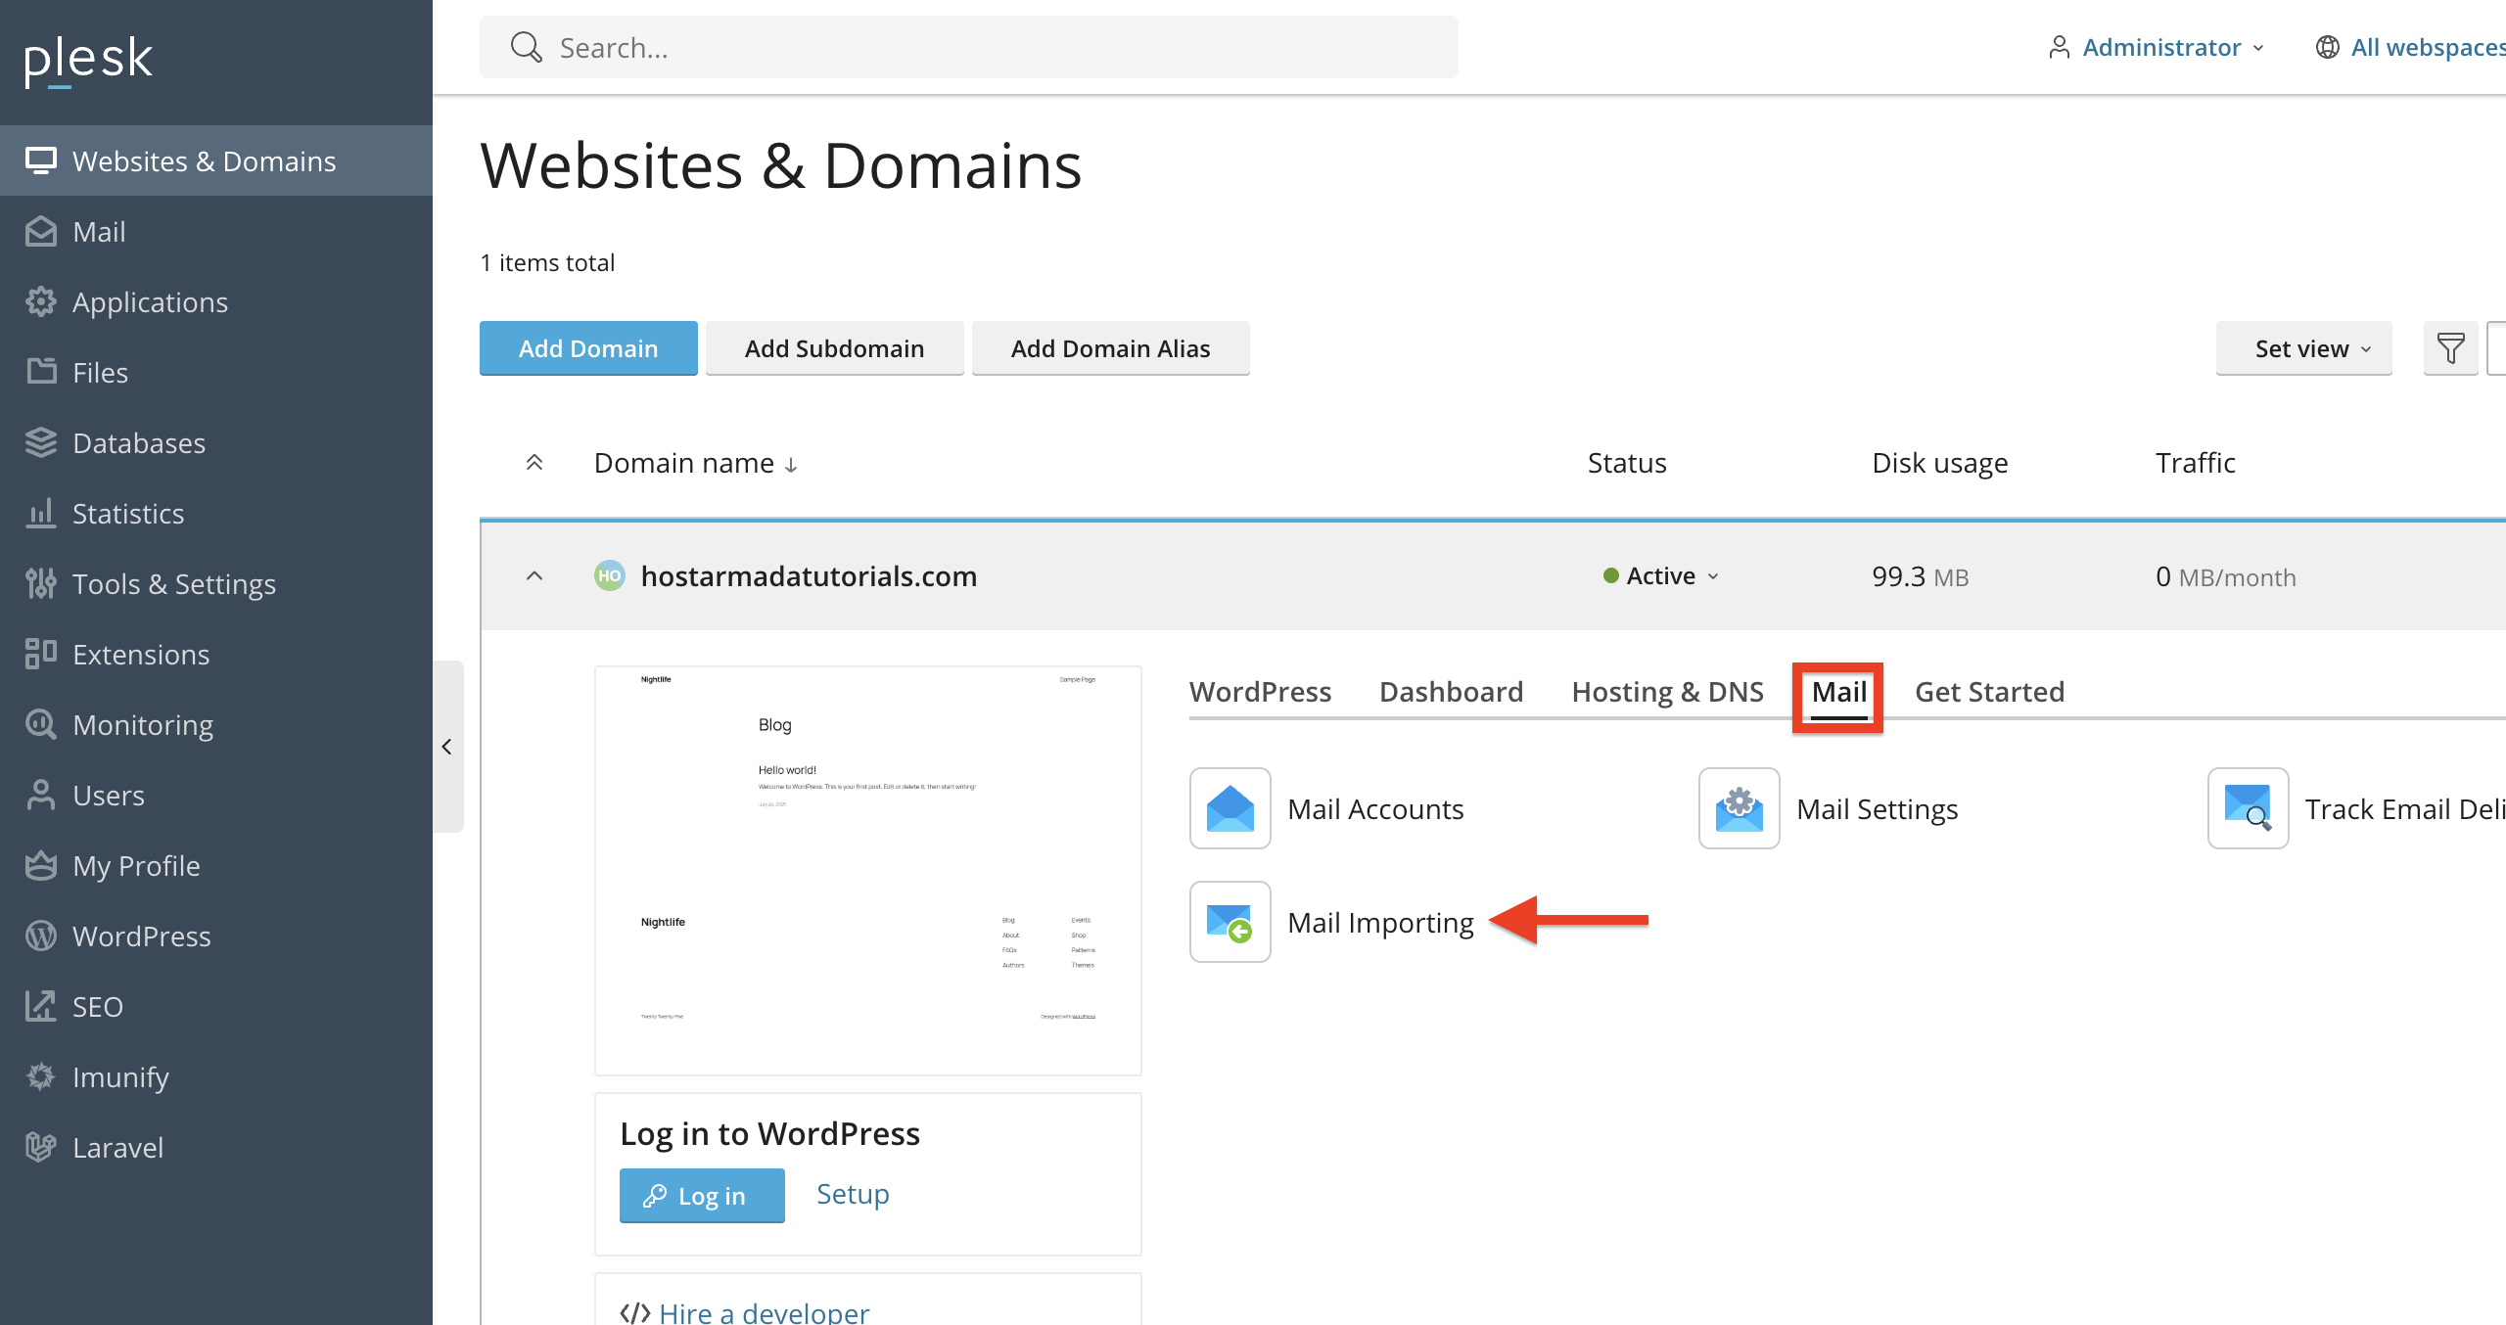Click the Imunify star icon

(40, 1076)
